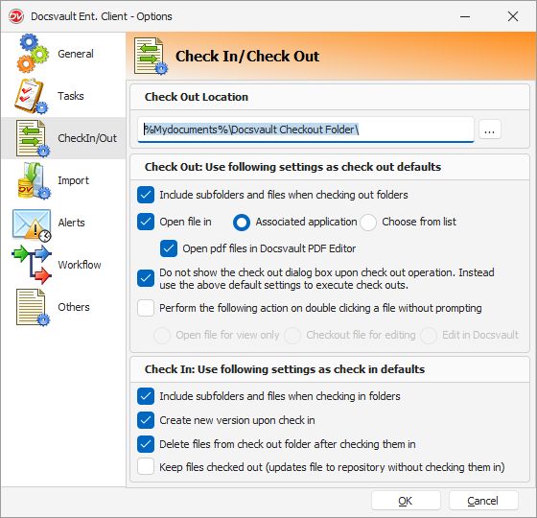The image size is (537, 518).
Task: Click the check out location path field
Action: (306, 129)
